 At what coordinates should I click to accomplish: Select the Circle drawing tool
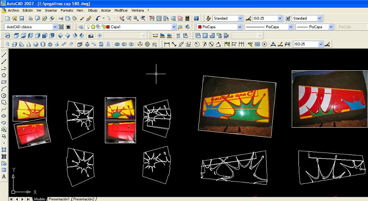point(4,95)
